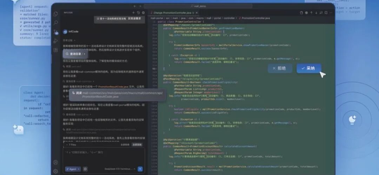The height and width of the screenshot is (175, 379).
Task: Open the Search icon in the activity bar
Action: coord(55,23)
